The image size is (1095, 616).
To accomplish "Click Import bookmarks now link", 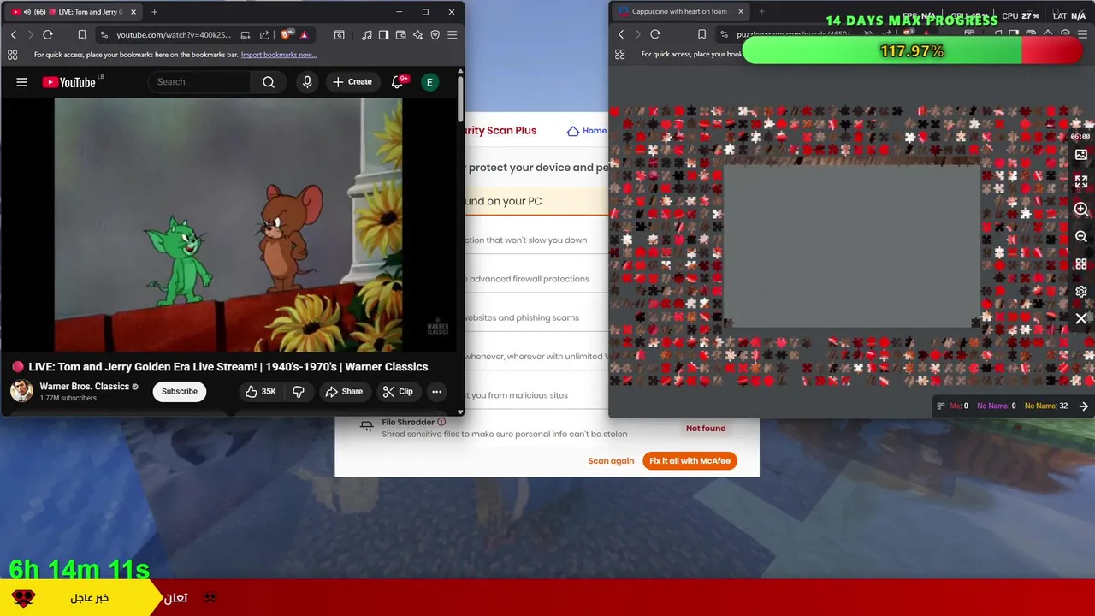I will tap(279, 55).
